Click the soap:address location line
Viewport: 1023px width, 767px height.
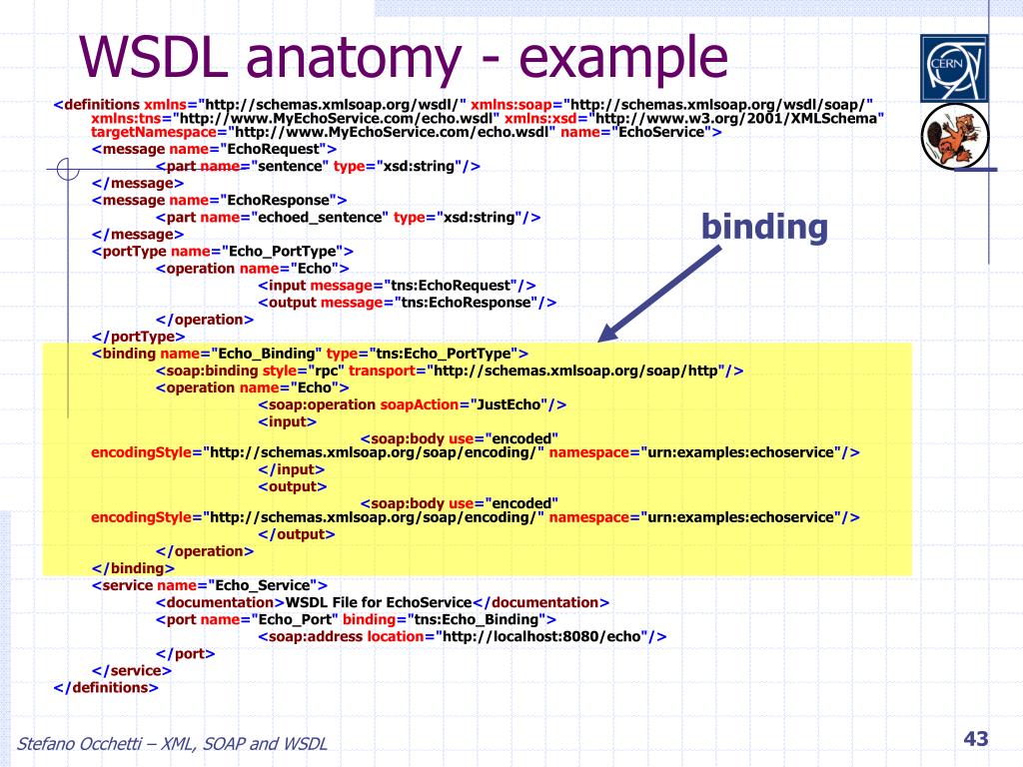(x=462, y=636)
